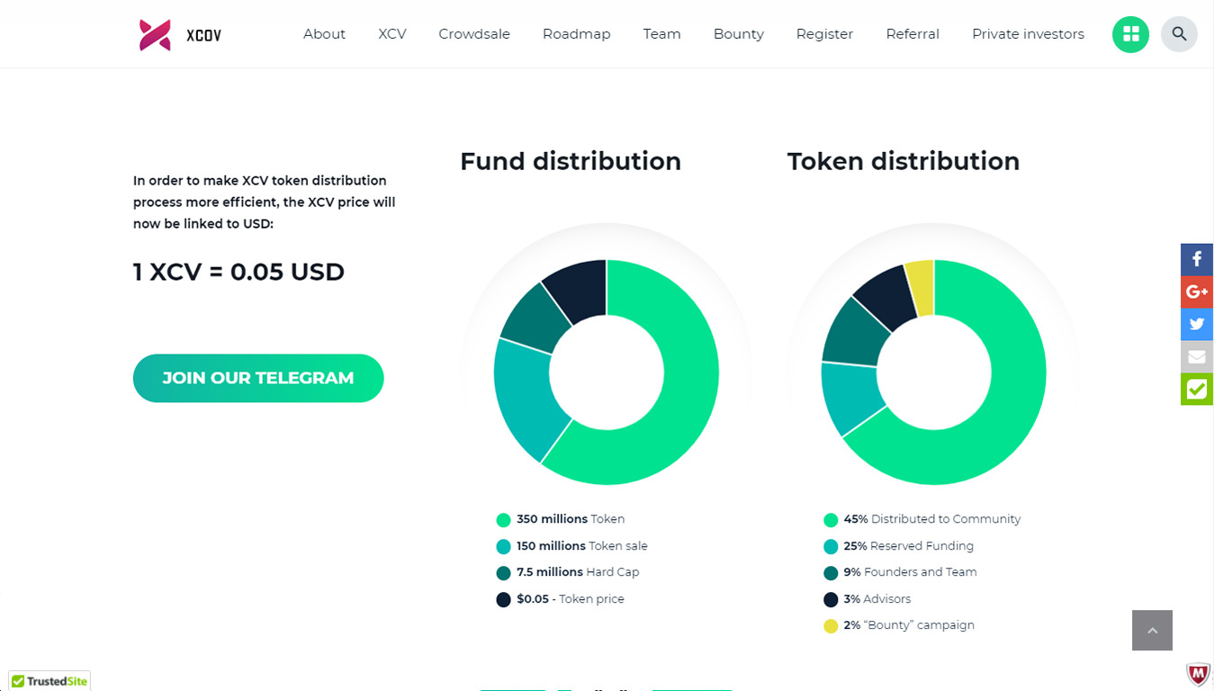Share via the Google Plus icon
The width and height of the screenshot is (1214, 691).
pos(1197,292)
